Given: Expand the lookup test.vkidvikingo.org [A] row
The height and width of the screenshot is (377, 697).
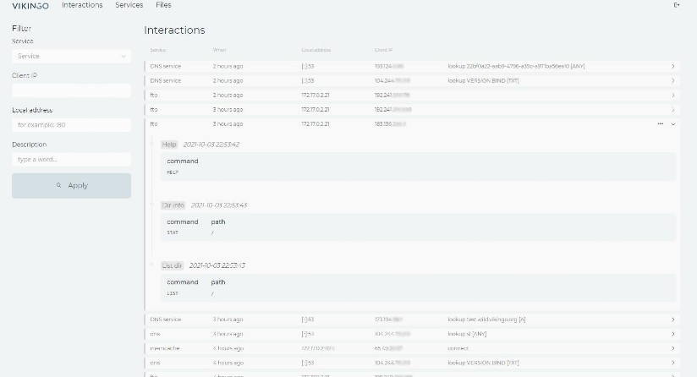Looking at the screenshot, I should [673, 320].
